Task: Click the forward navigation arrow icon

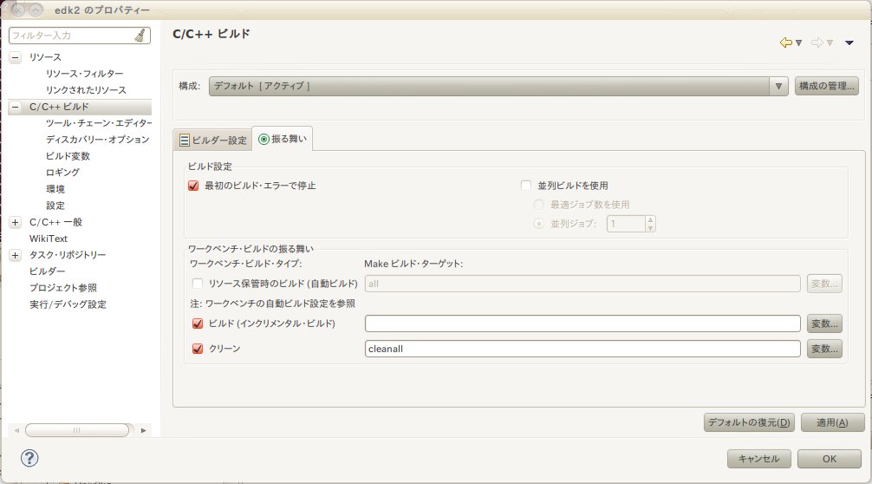Action: pyautogui.click(x=817, y=43)
